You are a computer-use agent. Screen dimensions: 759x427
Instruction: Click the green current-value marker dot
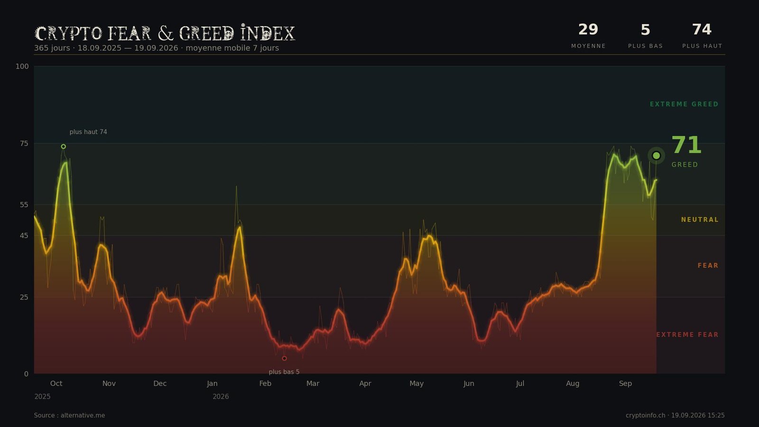click(x=656, y=156)
